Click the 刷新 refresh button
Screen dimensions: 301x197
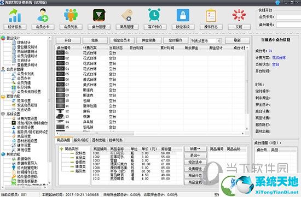click(238, 40)
